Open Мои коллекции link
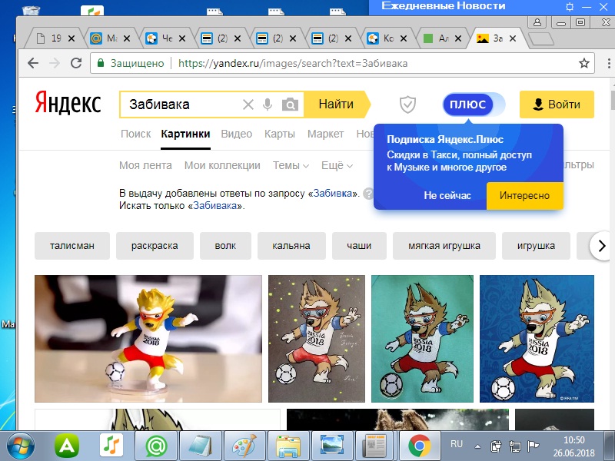Viewport: 615px width, 461px height. (x=222, y=165)
